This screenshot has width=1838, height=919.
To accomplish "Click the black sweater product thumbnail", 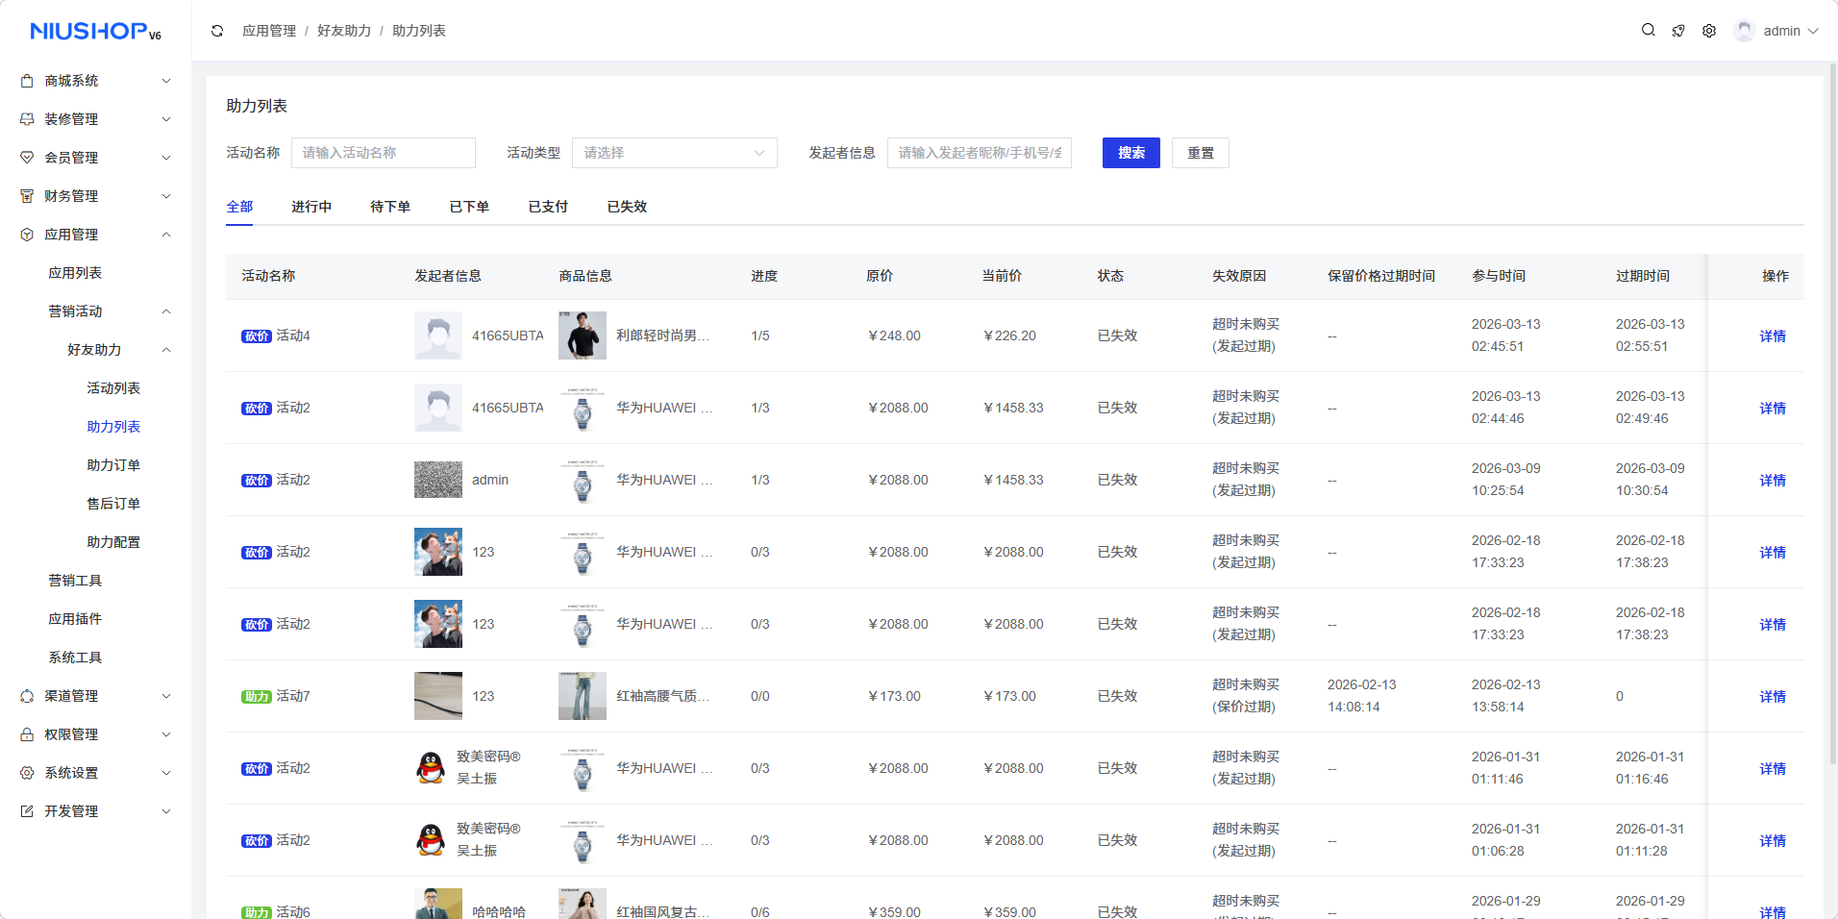I will point(582,335).
